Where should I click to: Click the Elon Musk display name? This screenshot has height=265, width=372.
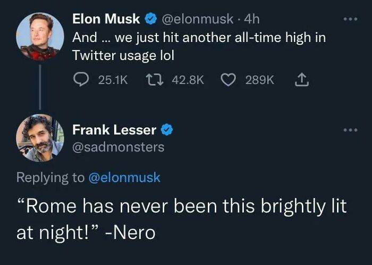click(106, 20)
